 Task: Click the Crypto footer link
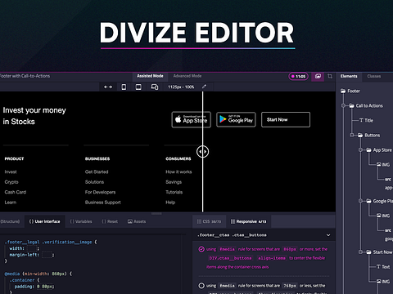(x=11, y=182)
